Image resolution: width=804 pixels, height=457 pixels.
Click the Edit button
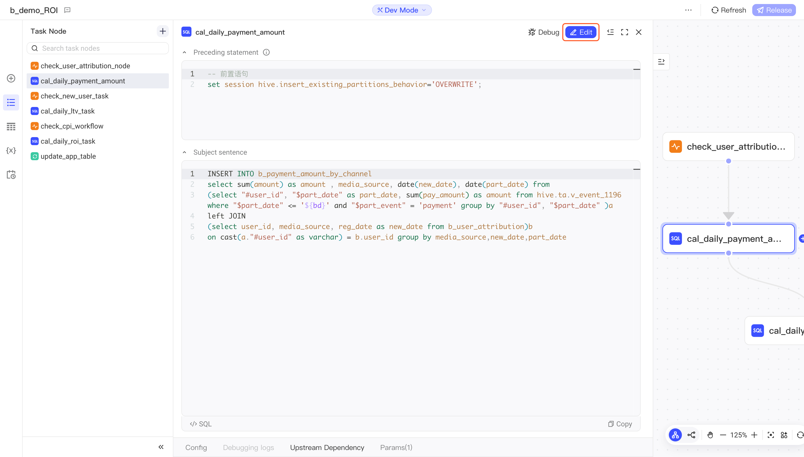[581, 32]
